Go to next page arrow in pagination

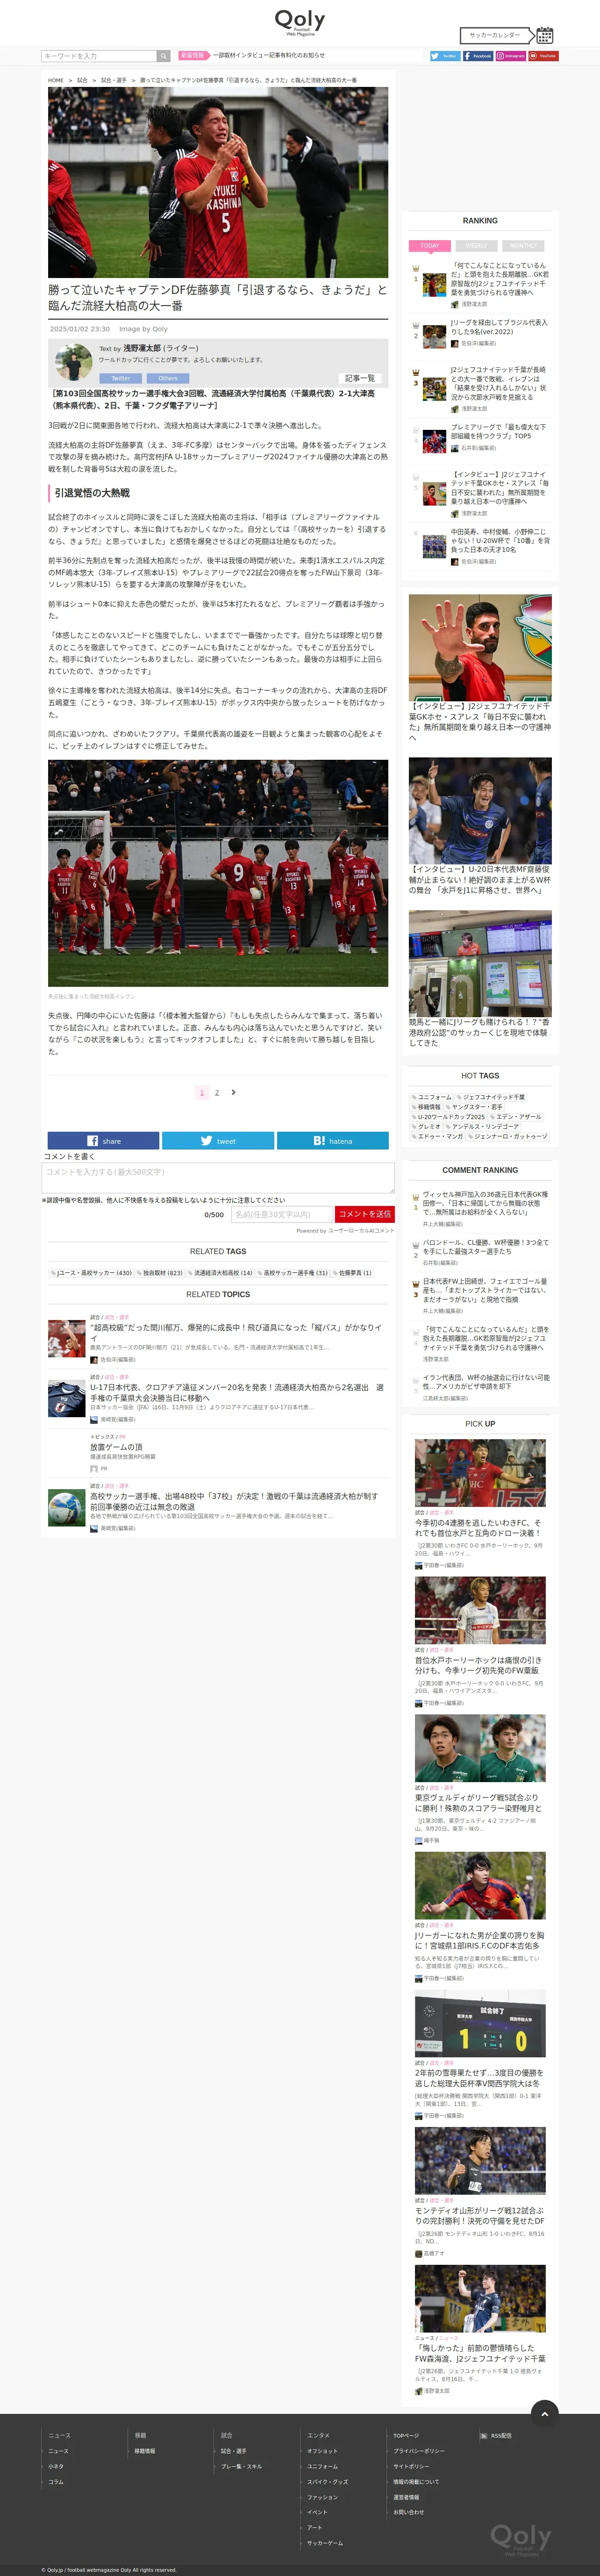click(x=233, y=1092)
